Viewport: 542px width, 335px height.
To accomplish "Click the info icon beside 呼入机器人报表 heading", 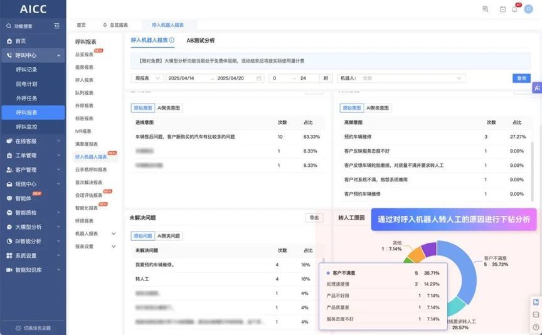I will tap(172, 40).
